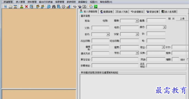
Task: Open the 视图(V) menu
Action: [x=94, y=2]
